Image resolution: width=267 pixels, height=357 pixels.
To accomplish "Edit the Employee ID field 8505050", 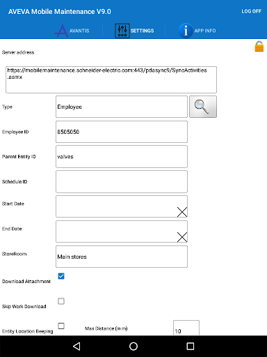I will (x=122, y=132).
